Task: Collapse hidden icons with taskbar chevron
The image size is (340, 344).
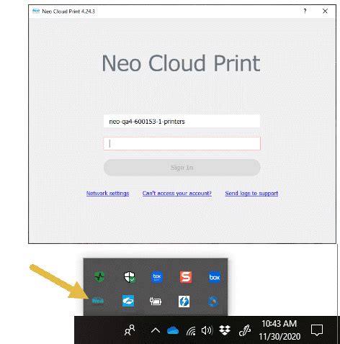Action: coord(156,331)
